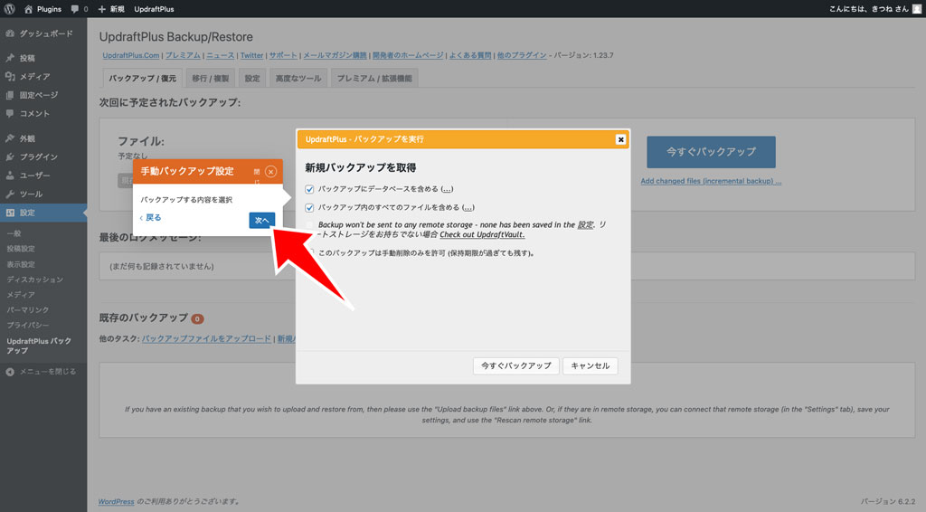The width and height of the screenshot is (926, 512).
Task: Open Check out UpdraftVault link
Action: click(x=482, y=234)
